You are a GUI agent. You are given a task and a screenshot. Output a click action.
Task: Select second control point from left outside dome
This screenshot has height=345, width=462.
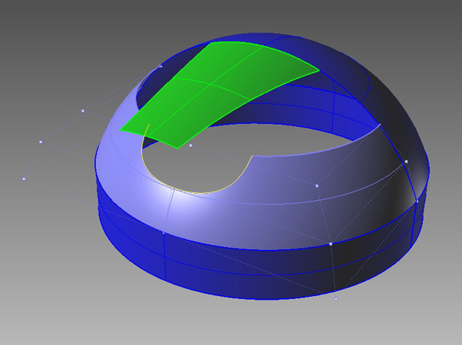click(40, 142)
